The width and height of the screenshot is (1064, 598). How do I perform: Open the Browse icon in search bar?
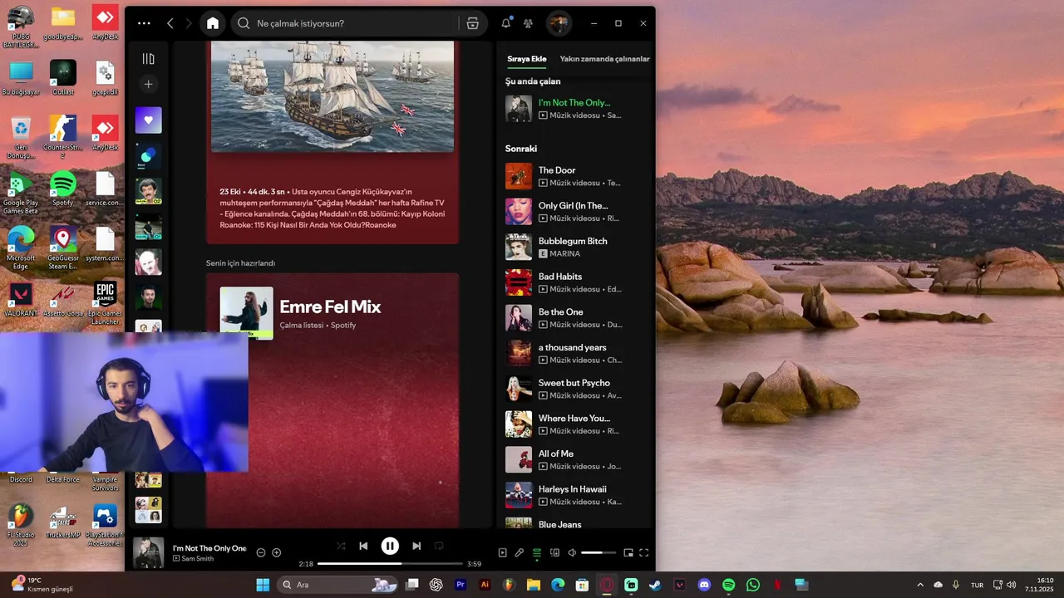[472, 23]
